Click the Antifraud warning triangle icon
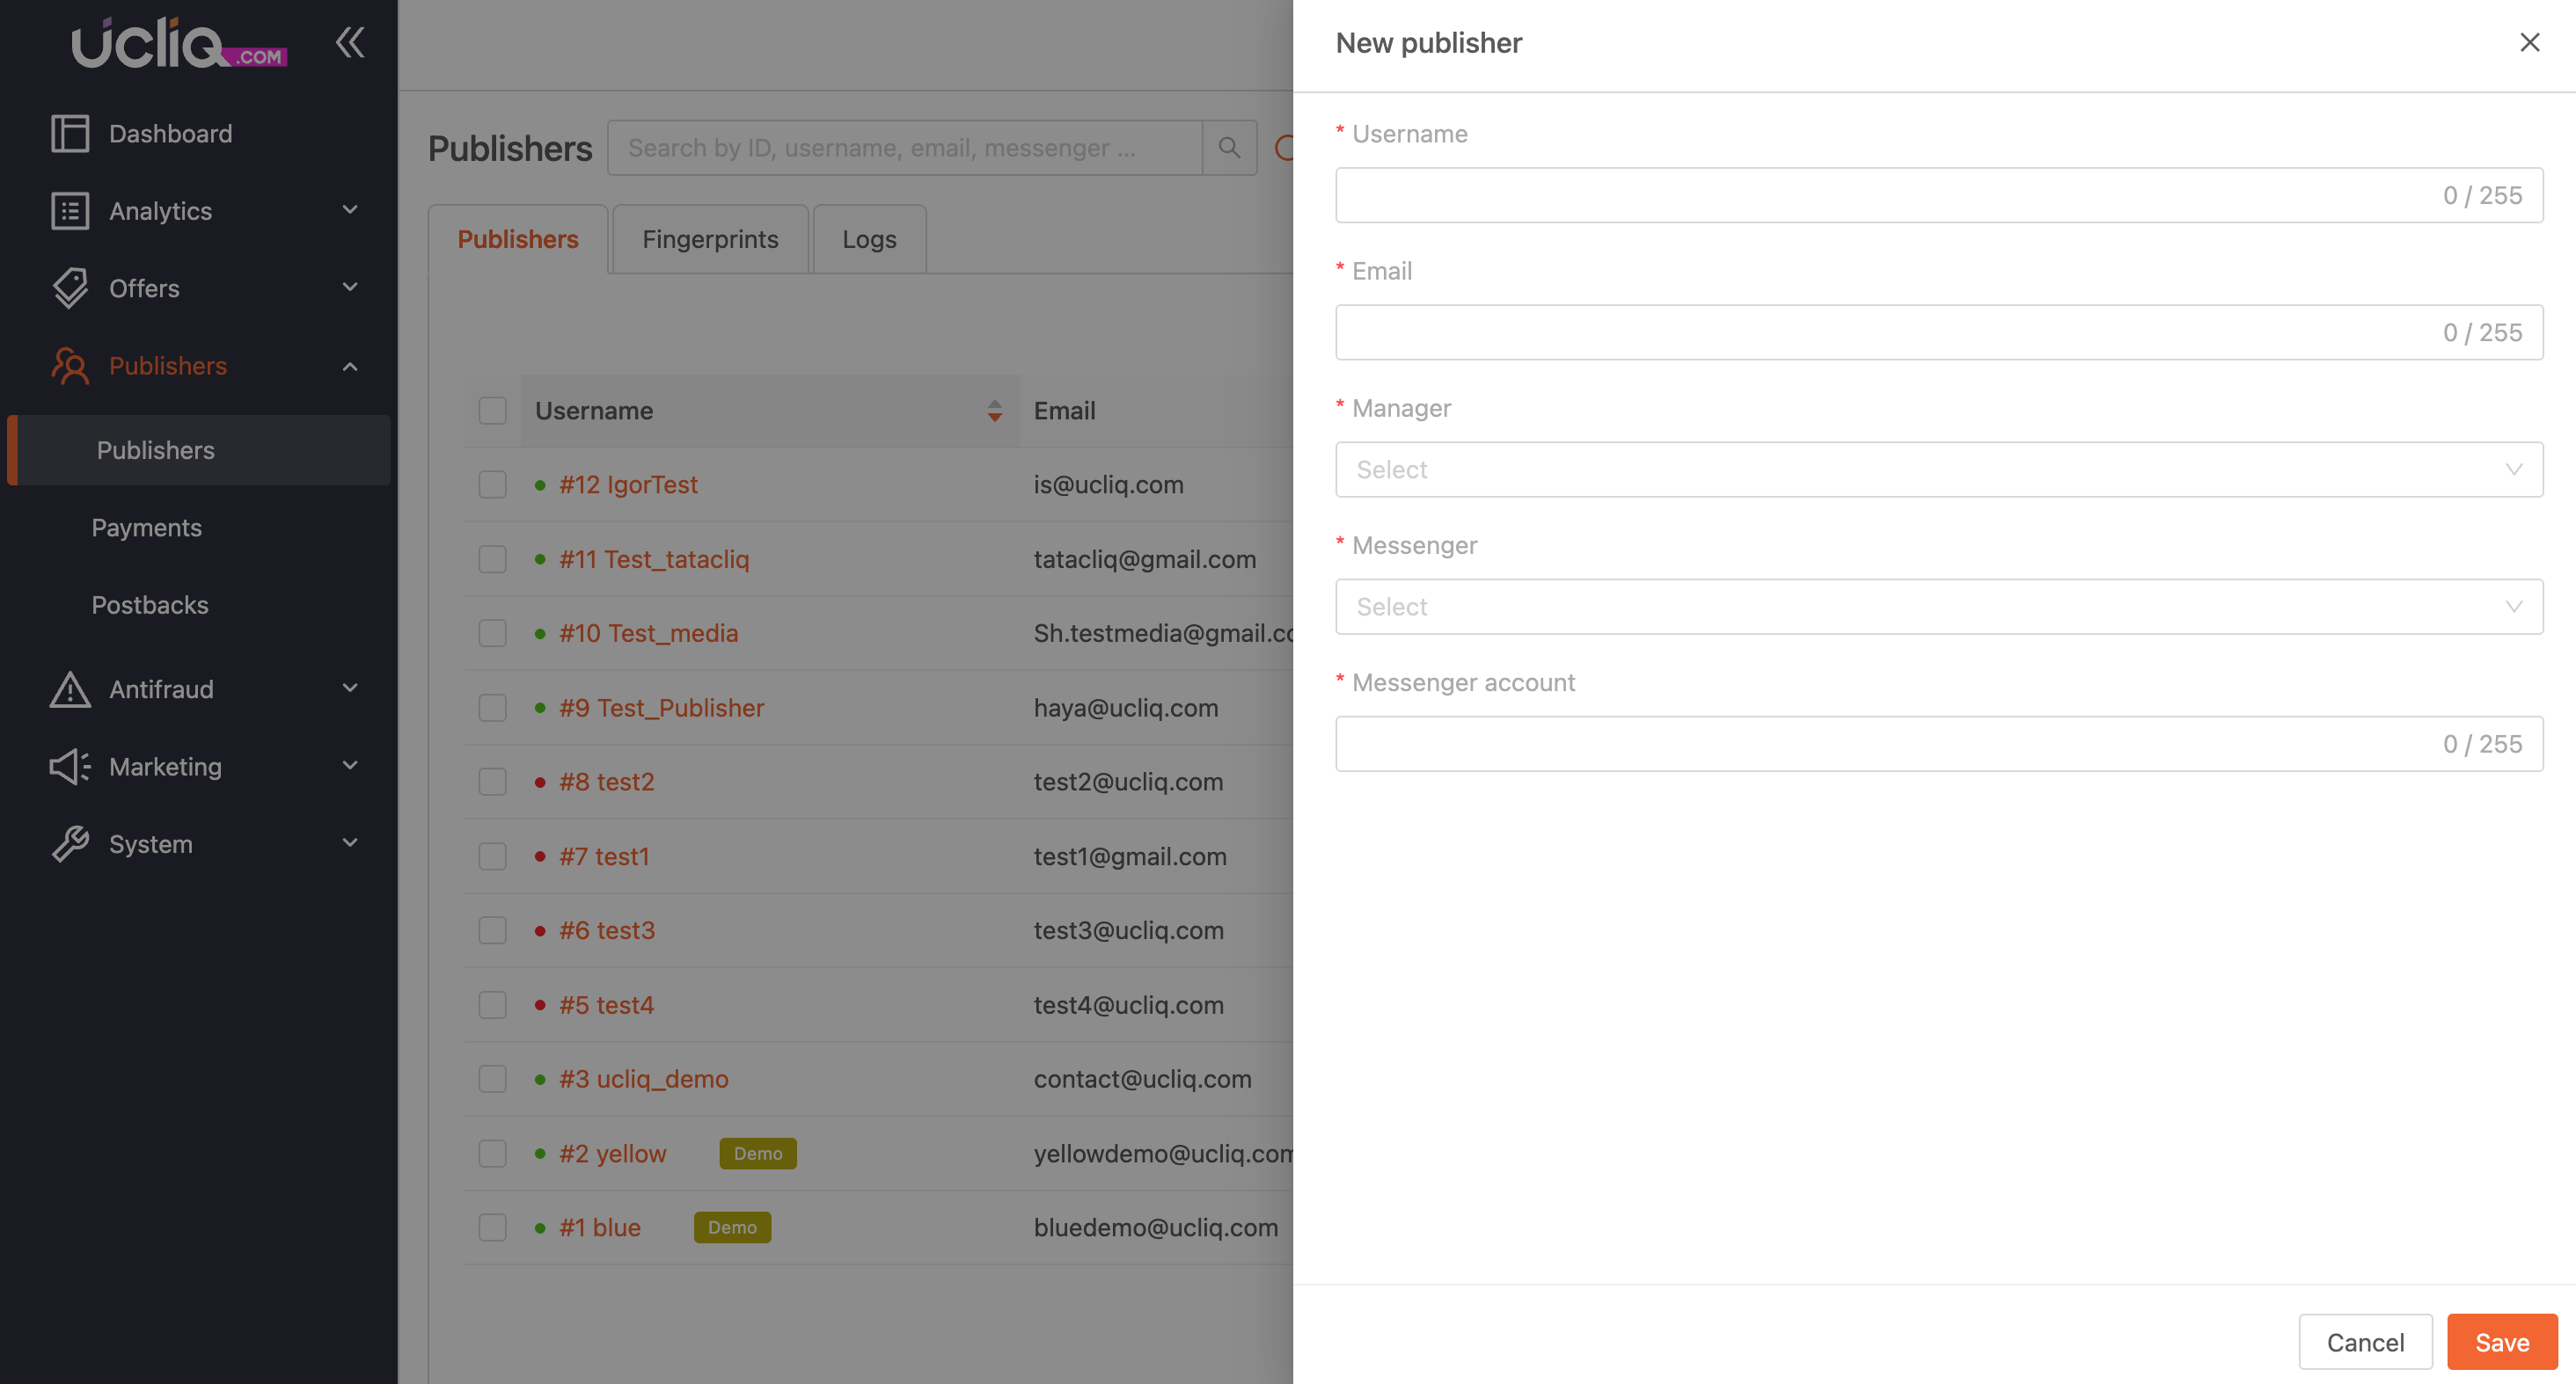Viewport: 2576px width, 1384px height. point(70,689)
